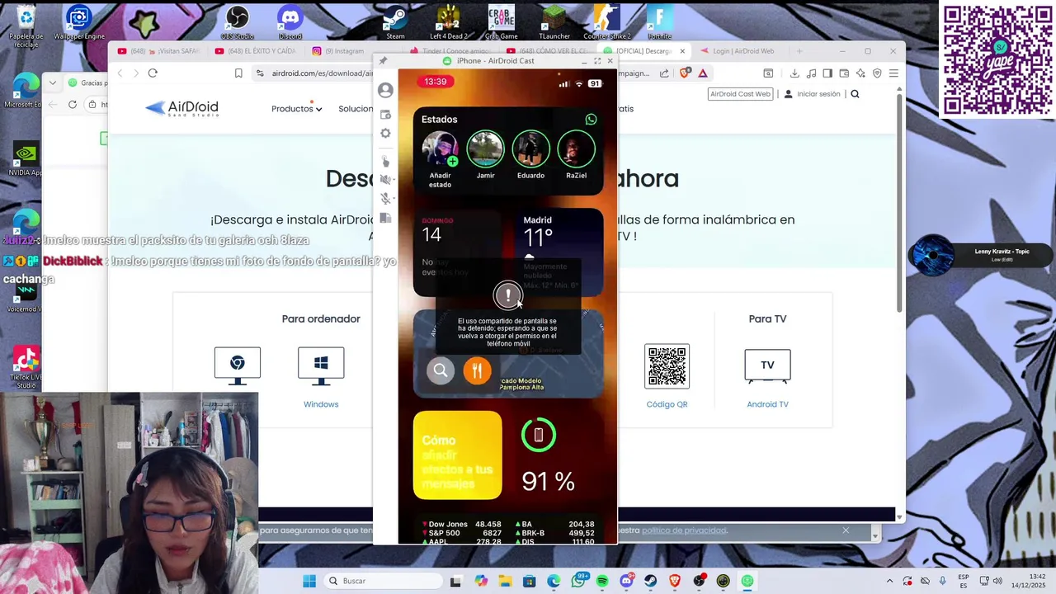Pin the AirDroid Cast window on top
Image resolution: width=1056 pixels, height=594 pixels.
383,61
